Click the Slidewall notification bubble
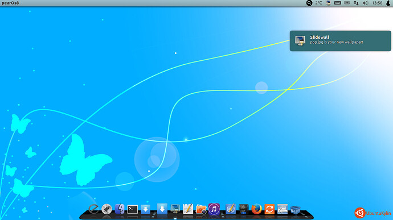Screen dimensions: 393x220 pos(341,41)
